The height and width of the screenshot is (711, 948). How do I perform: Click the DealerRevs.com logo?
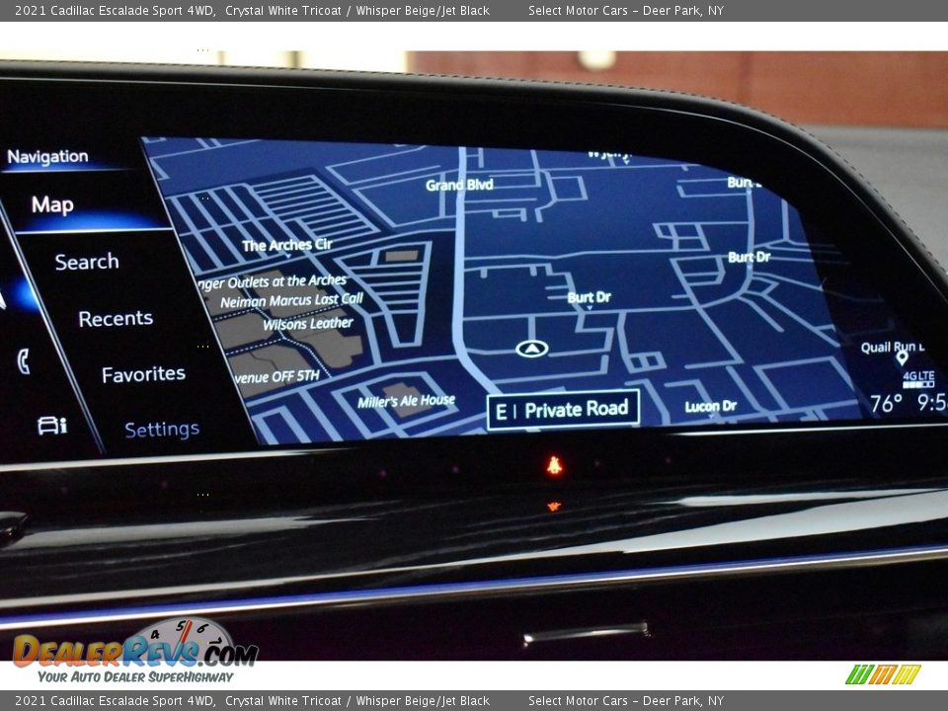pos(135,652)
